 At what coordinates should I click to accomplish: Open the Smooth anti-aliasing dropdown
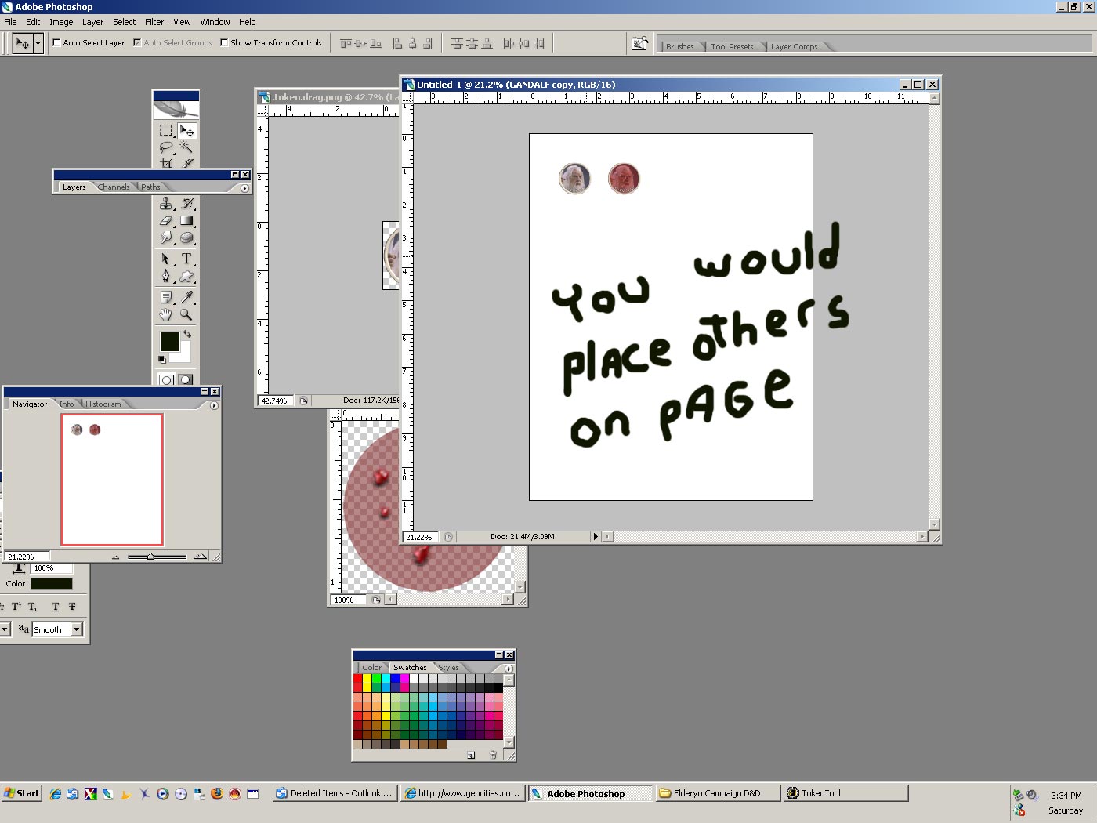pyautogui.click(x=77, y=629)
